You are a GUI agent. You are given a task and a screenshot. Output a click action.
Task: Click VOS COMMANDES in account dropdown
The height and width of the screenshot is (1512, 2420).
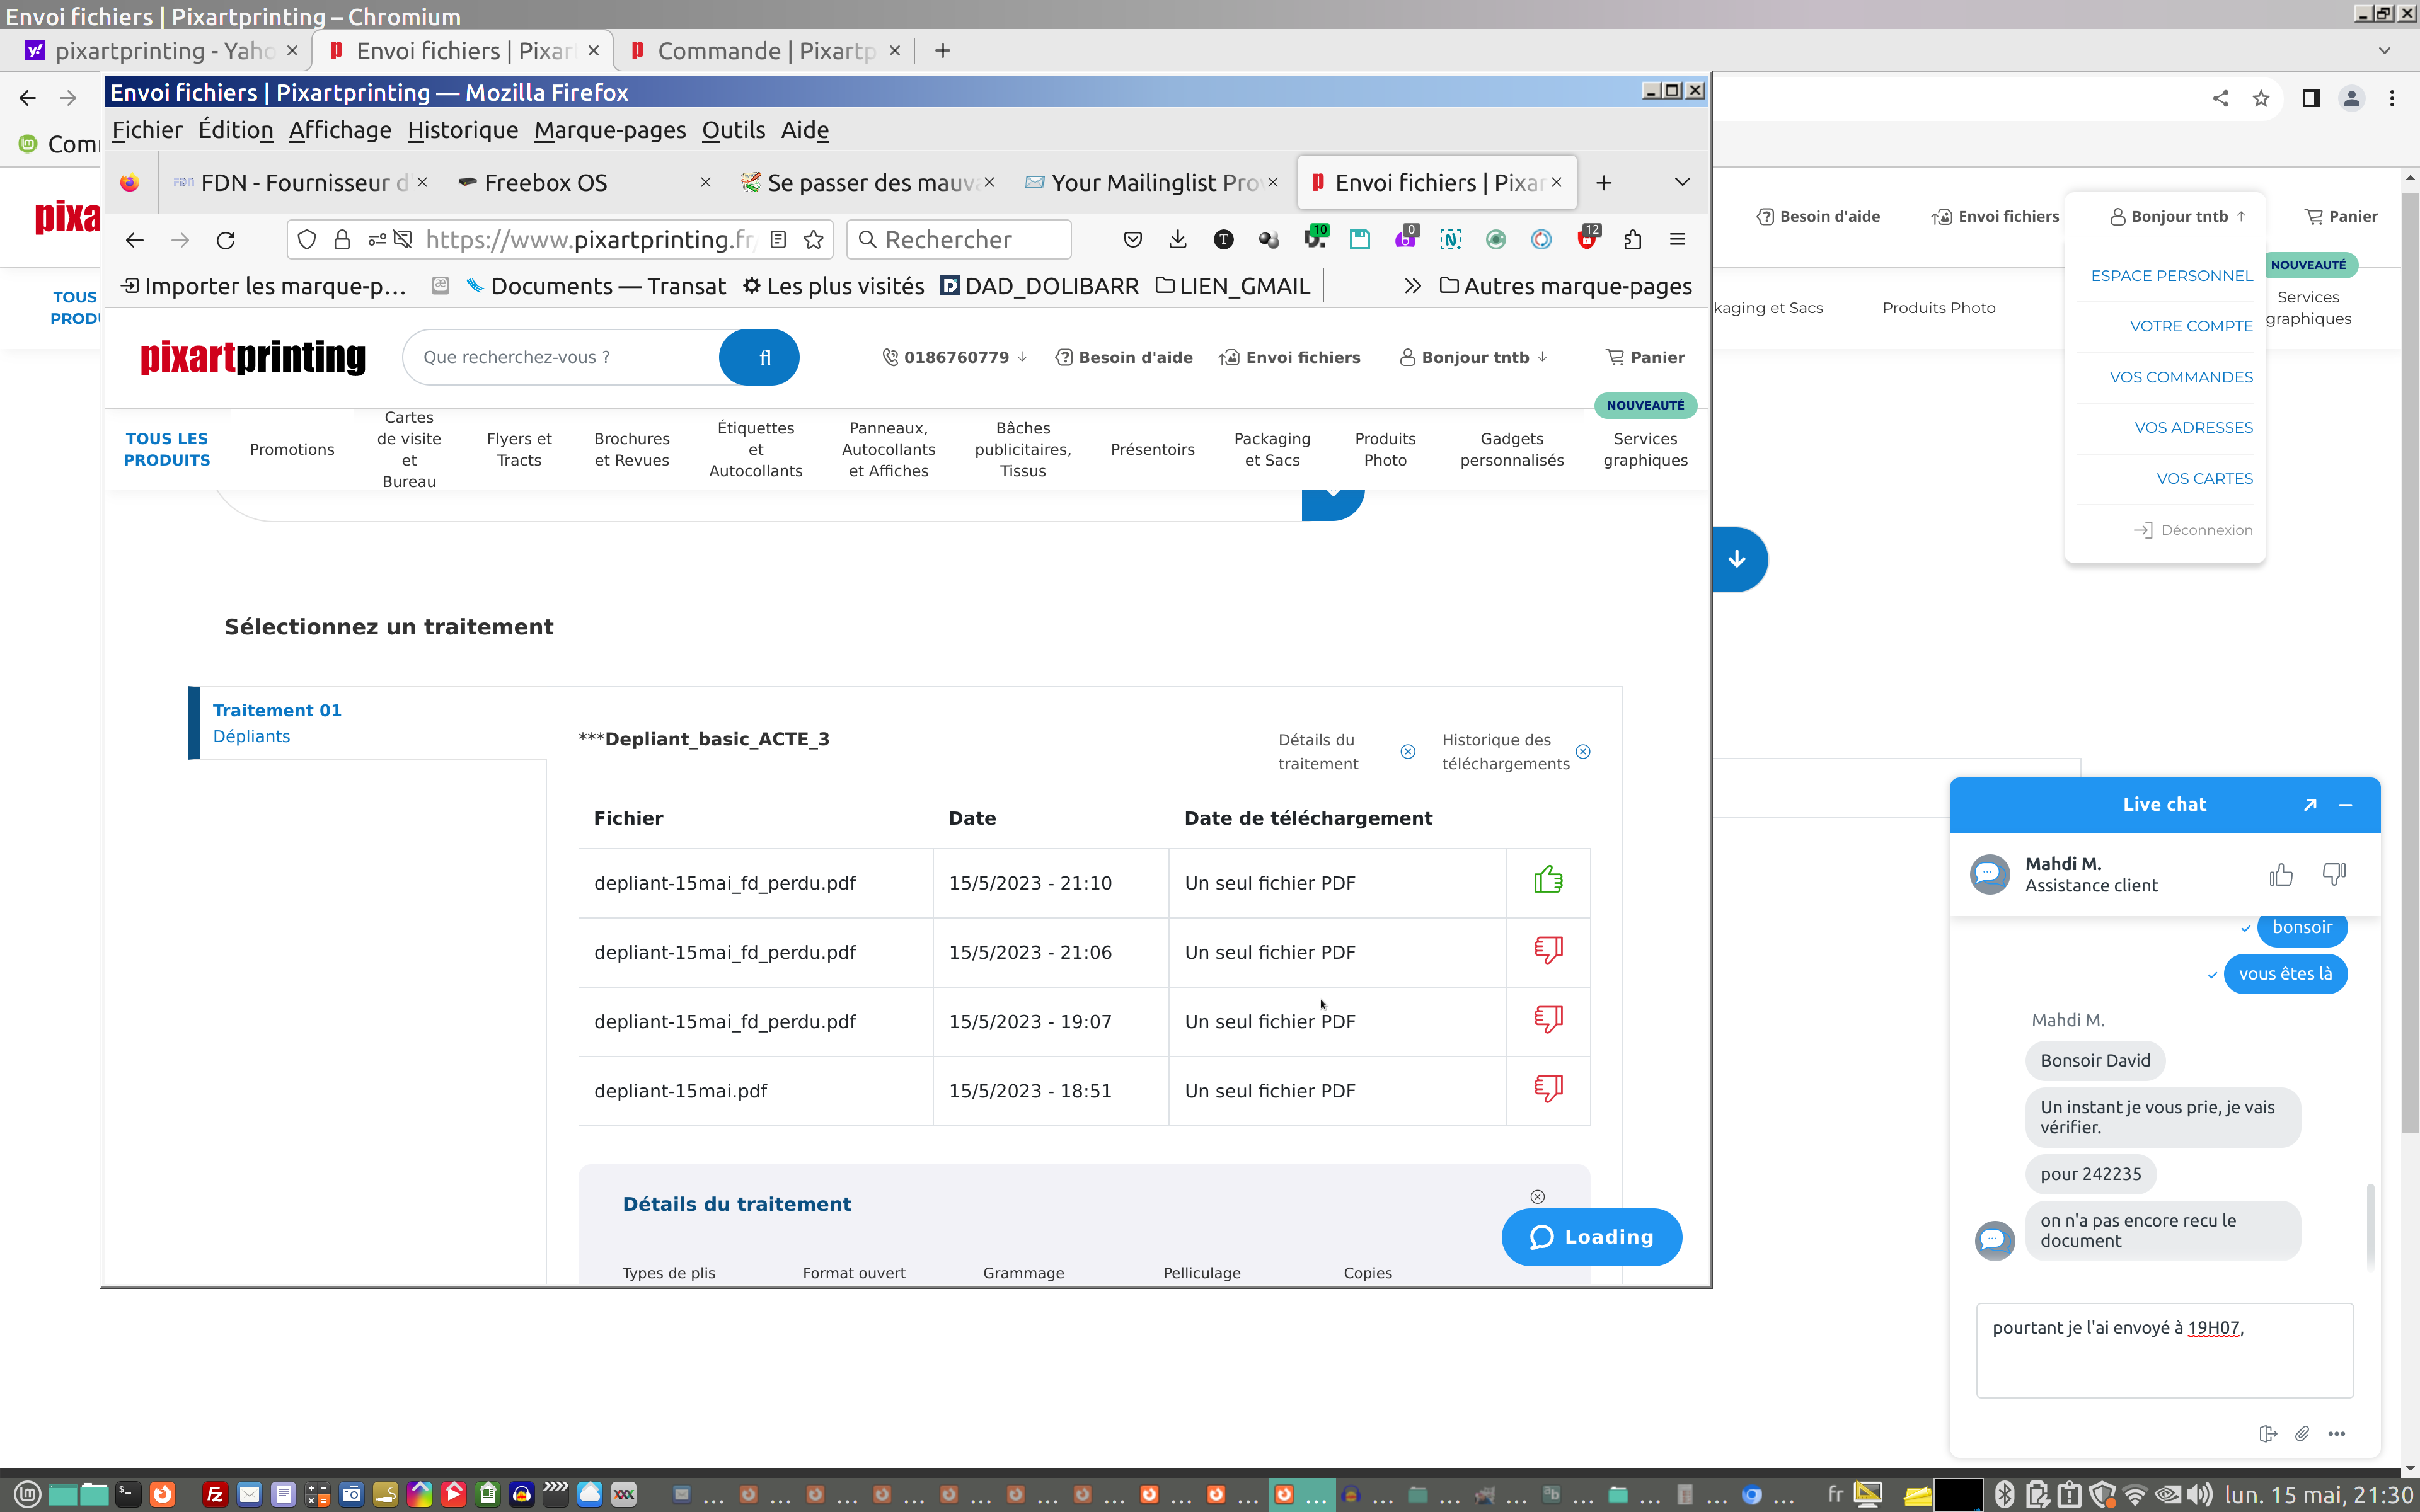point(2180,377)
